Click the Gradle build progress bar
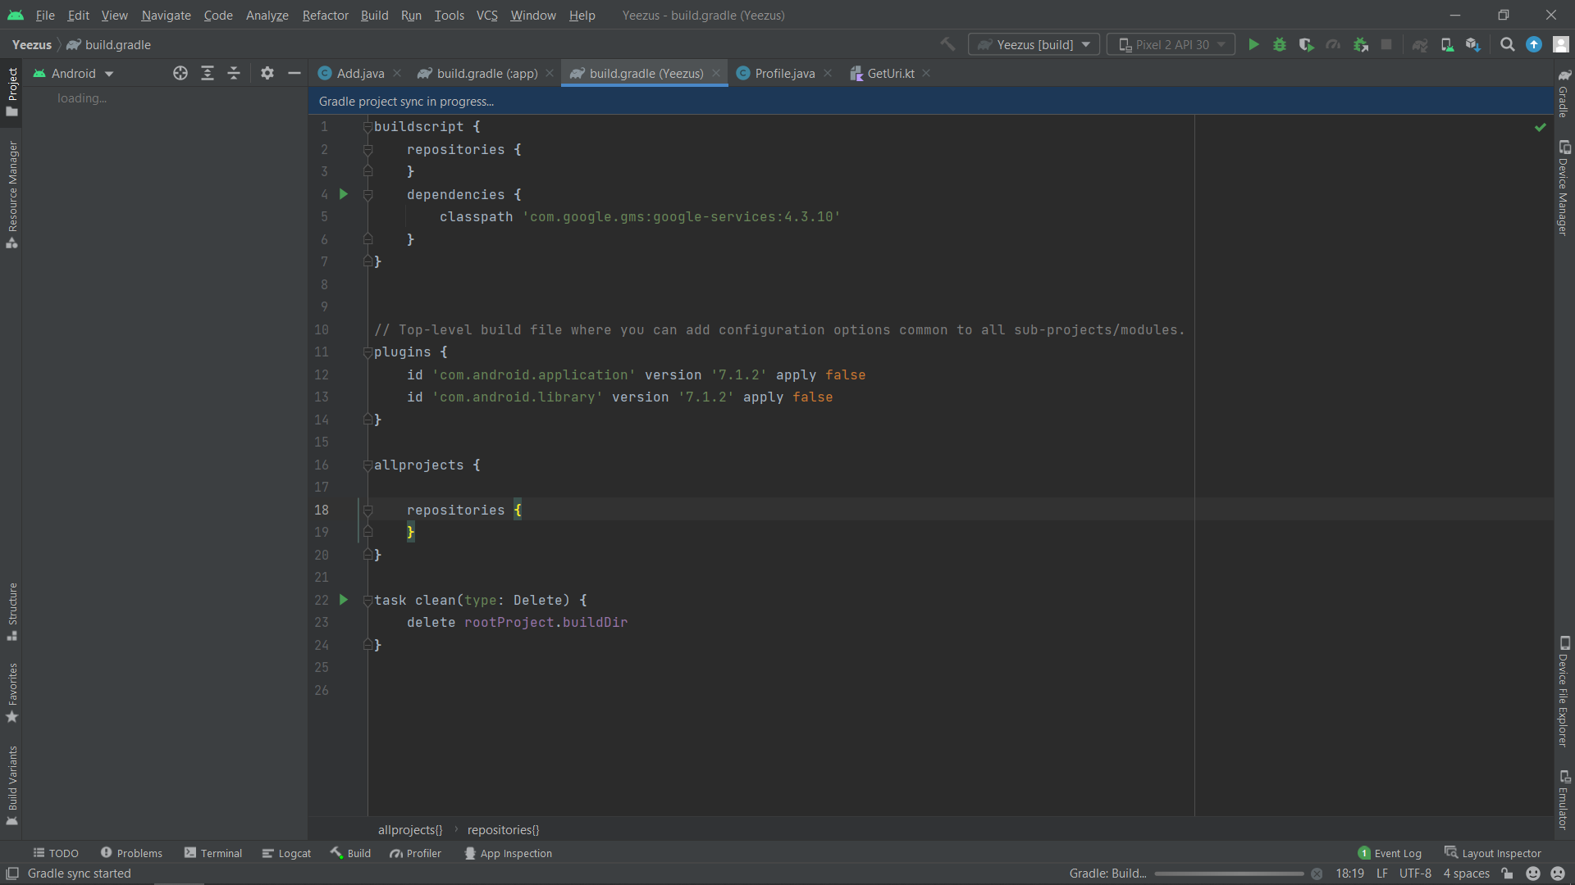 [x=1228, y=873]
